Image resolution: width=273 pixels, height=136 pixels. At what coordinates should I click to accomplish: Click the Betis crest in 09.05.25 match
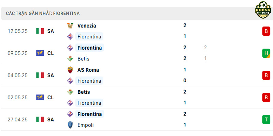[70, 58]
